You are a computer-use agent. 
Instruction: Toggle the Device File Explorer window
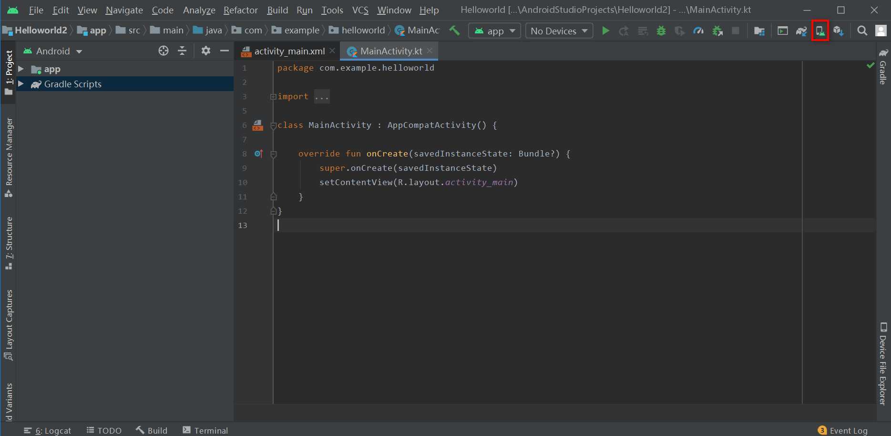point(883,364)
